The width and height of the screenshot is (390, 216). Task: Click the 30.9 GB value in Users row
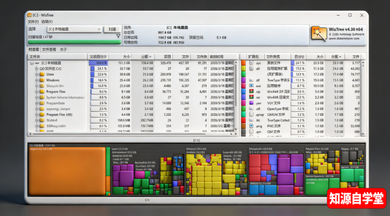(x=125, y=74)
